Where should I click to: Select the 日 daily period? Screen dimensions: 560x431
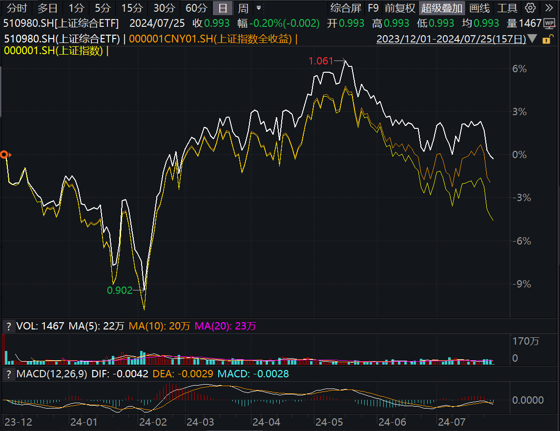[222, 8]
